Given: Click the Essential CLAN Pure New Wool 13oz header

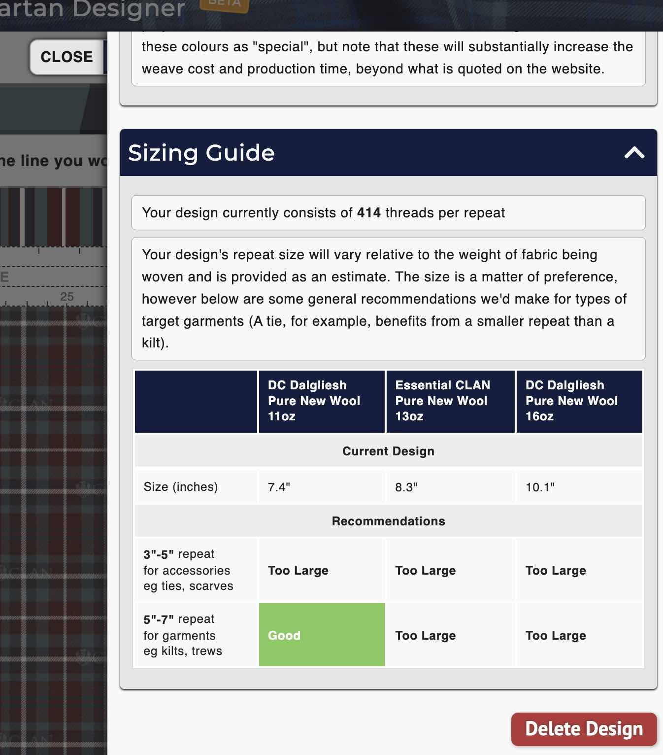Looking at the screenshot, I should coord(450,401).
